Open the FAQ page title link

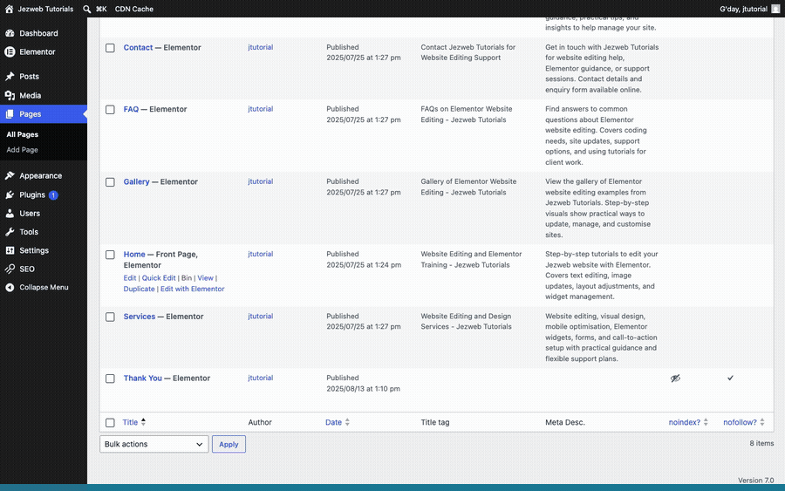pos(131,109)
